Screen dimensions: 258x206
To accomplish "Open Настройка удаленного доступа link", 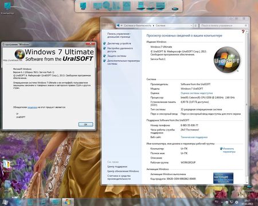I will pyautogui.click(x=120, y=50).
